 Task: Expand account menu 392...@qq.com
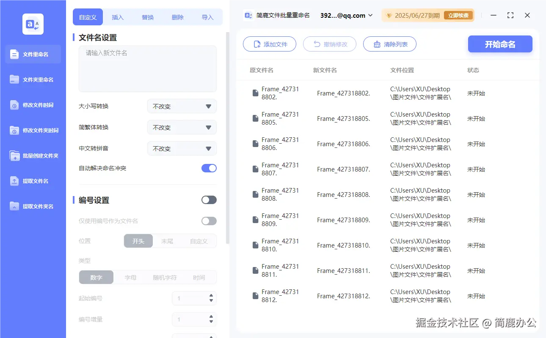(x=347, y=15)
